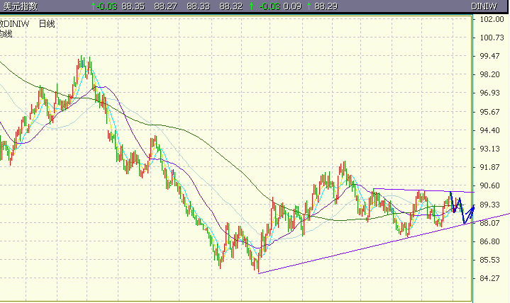Click the 88.29 quote in the header
This screenshot has height=303, width=510.
pos(326,6)
